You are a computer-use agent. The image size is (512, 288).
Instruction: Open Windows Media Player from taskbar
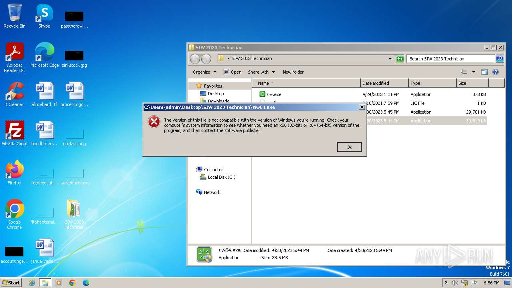pos(59,283)
